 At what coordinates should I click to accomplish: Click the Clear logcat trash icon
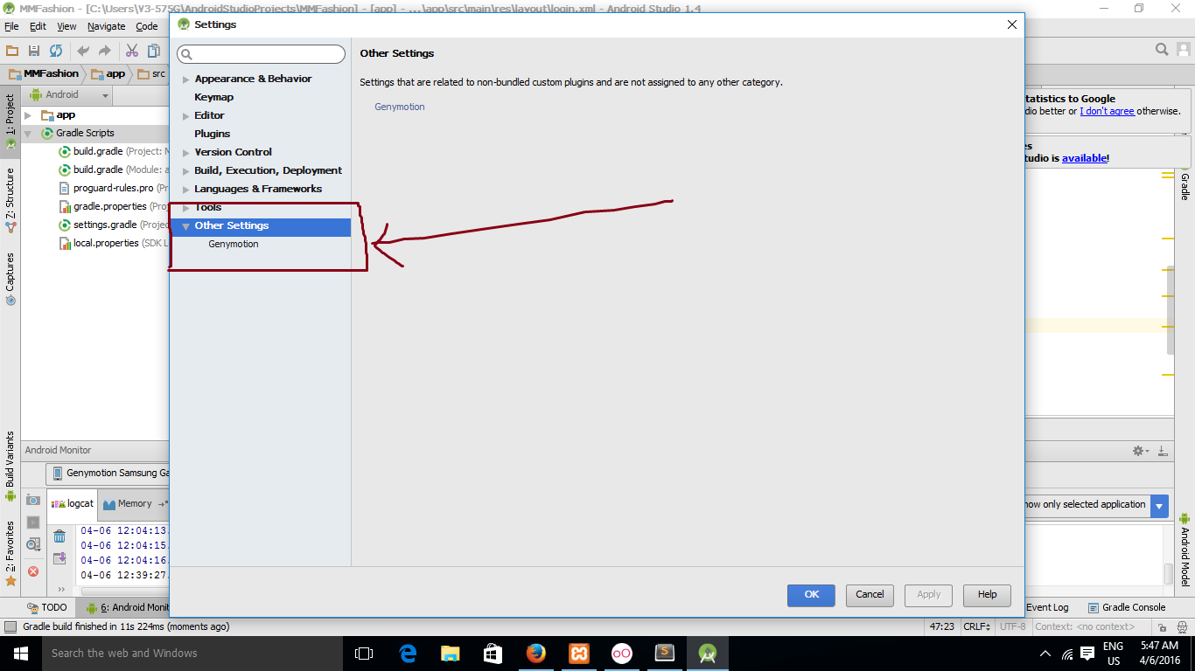pos(59,536)
